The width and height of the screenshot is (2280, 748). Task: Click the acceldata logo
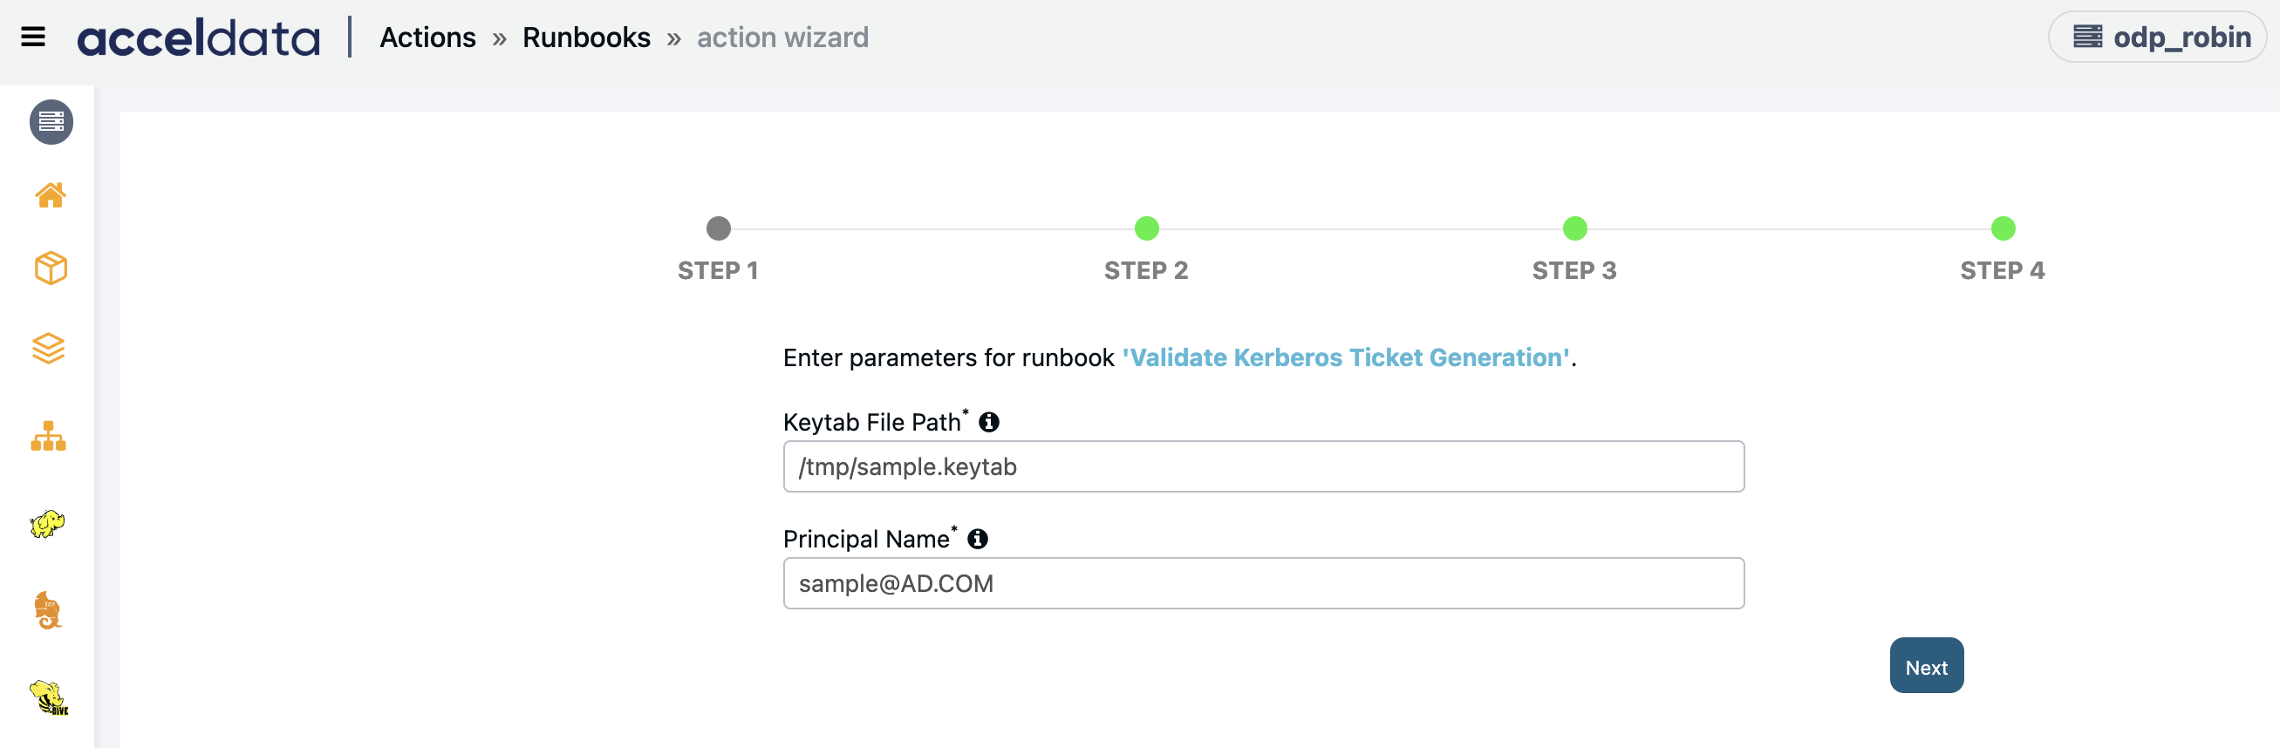(198, 38)
